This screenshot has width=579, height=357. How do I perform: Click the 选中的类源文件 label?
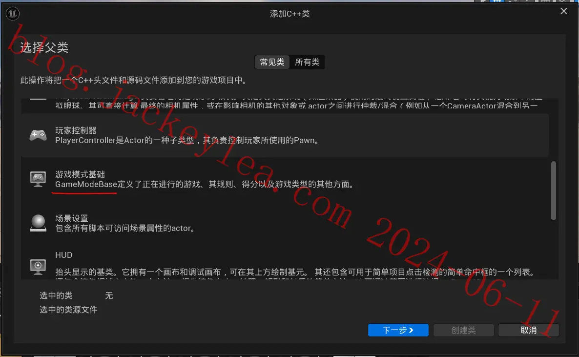click(x=68, y=310)
